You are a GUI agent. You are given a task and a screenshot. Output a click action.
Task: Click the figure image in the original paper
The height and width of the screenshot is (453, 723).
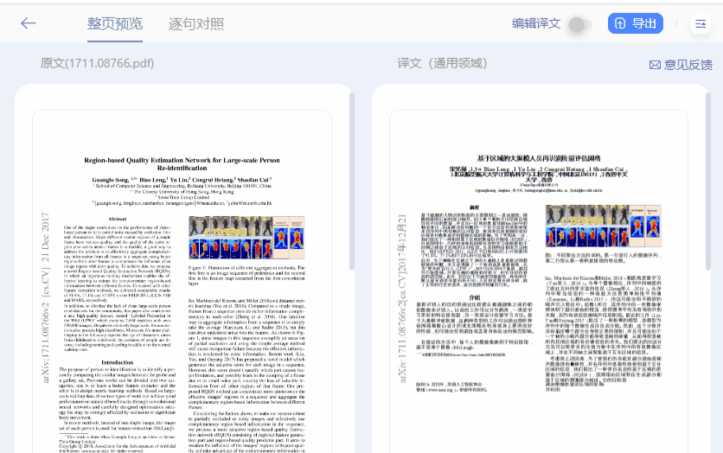246,238
